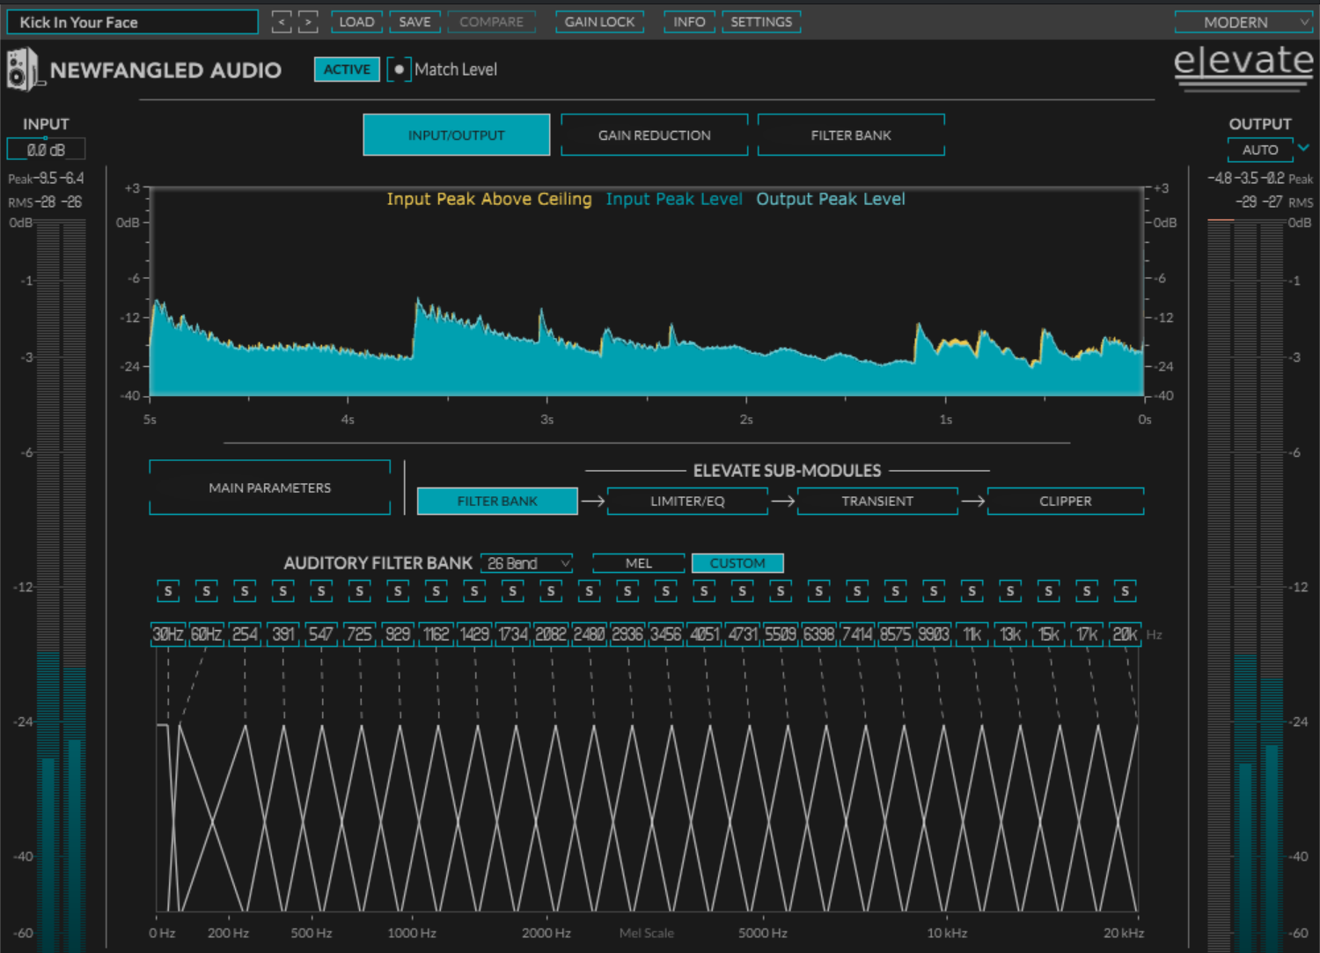Solo the 11k band
Image resolution: width=1320 pixels, height=953 pixels.
click(x=972, y=591)
